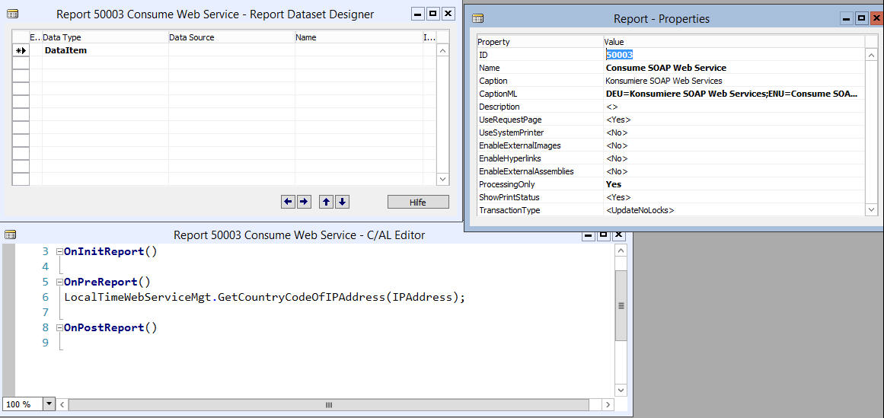Click the C/AL Editor horizontal scrollbar thumb
884x418 pixels.
pos(329,404)
